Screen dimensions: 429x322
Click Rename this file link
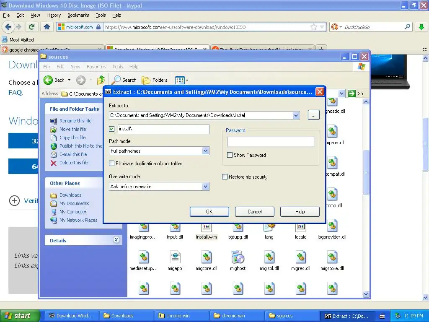[x=75, y=121]
